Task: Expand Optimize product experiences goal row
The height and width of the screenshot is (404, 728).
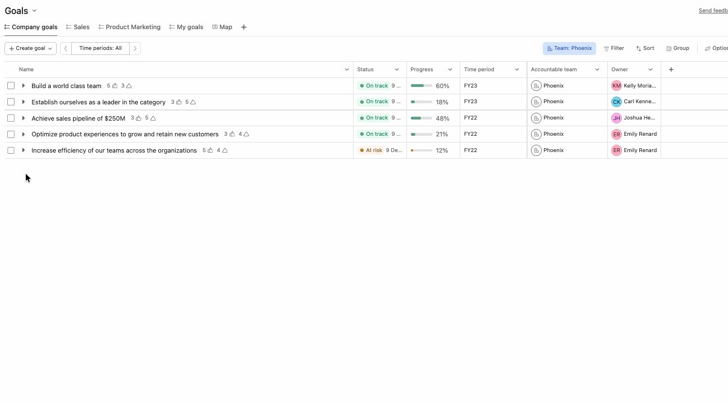Action: click(23, 134)
